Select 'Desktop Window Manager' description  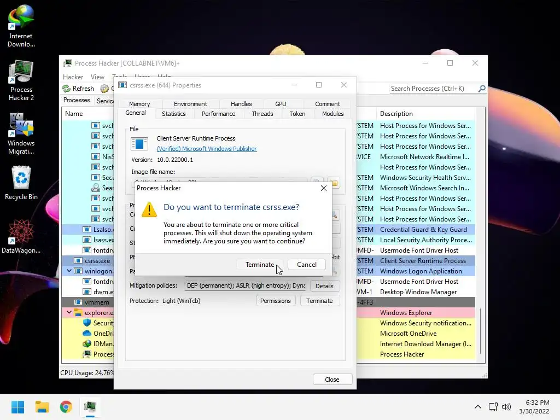click(418, 292)
